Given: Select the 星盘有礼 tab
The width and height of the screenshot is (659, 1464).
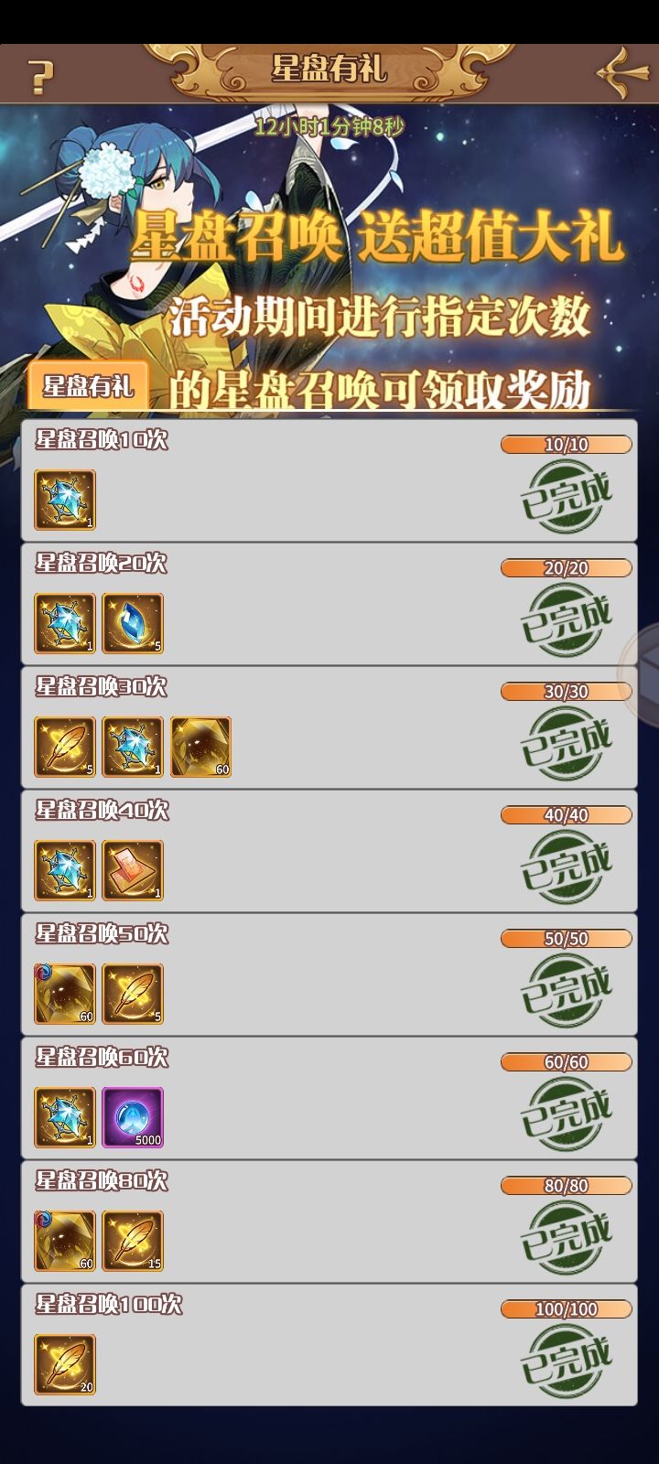Looking at the screenshot, I should [x=88, y=385].
